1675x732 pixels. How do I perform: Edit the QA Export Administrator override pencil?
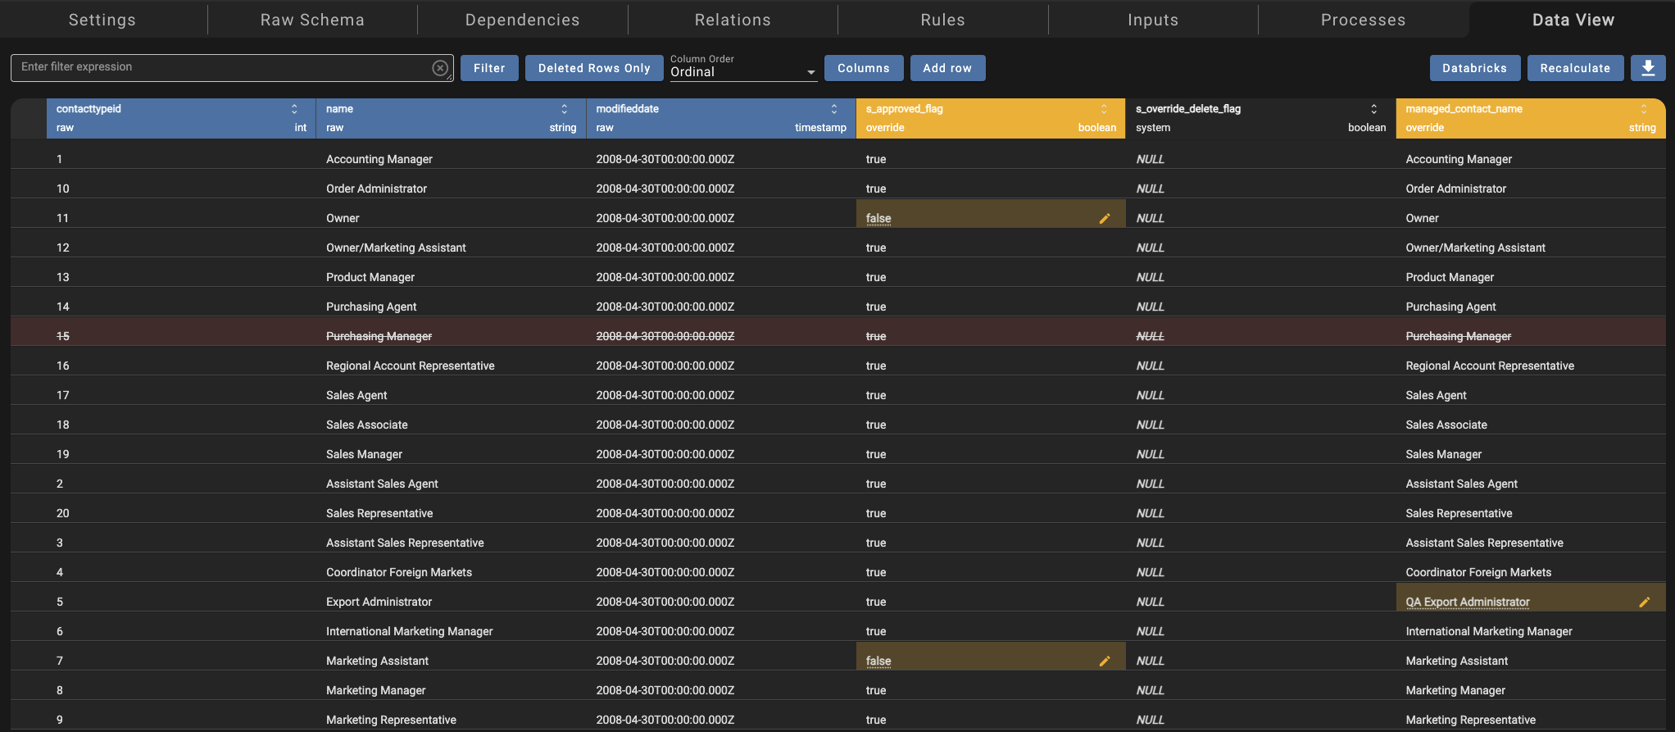1645,602
